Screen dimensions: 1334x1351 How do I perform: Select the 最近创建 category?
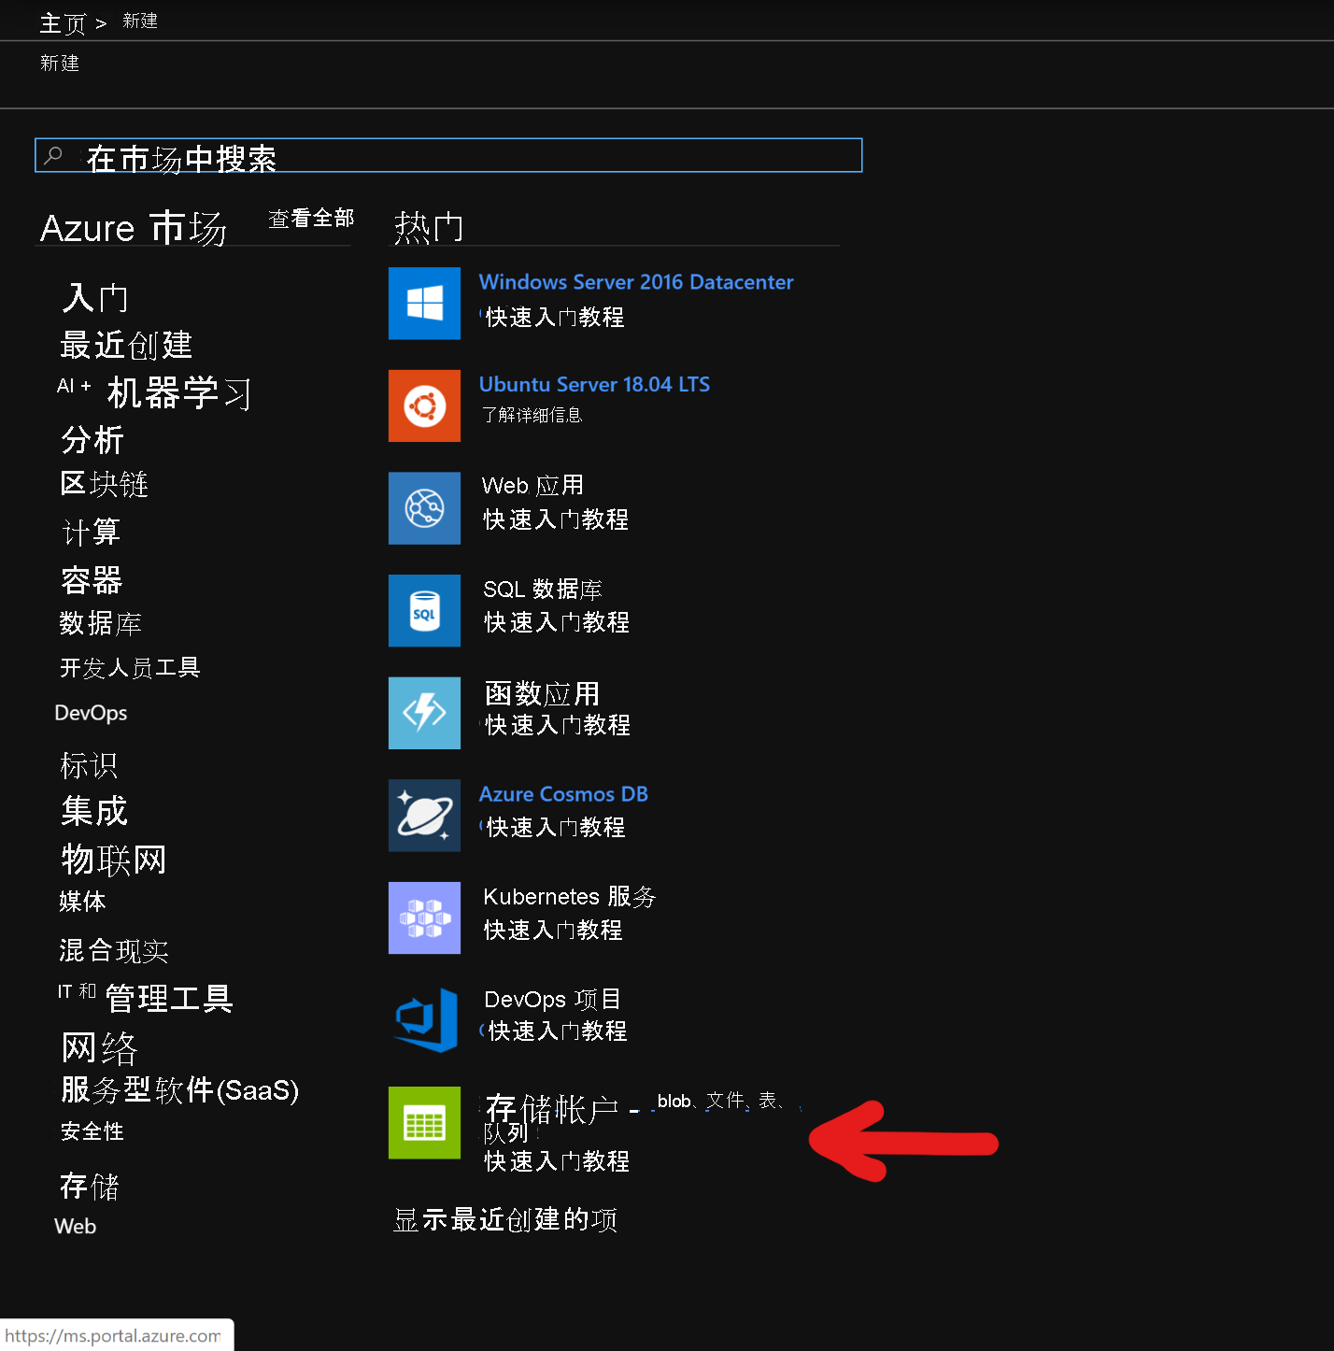[x=126, y=345]
